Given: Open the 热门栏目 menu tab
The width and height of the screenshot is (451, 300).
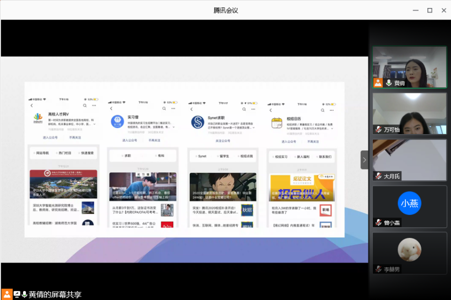Looking at the screenshot, I should pyautogui.click(x=64, y=153).
